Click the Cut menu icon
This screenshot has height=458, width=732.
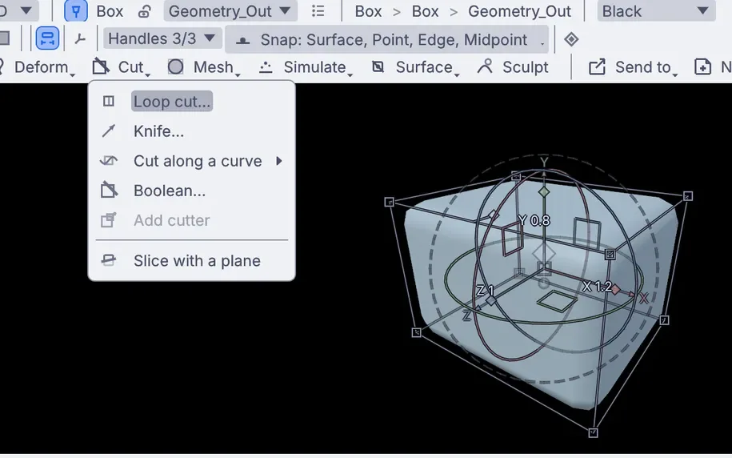pos(100,66)
